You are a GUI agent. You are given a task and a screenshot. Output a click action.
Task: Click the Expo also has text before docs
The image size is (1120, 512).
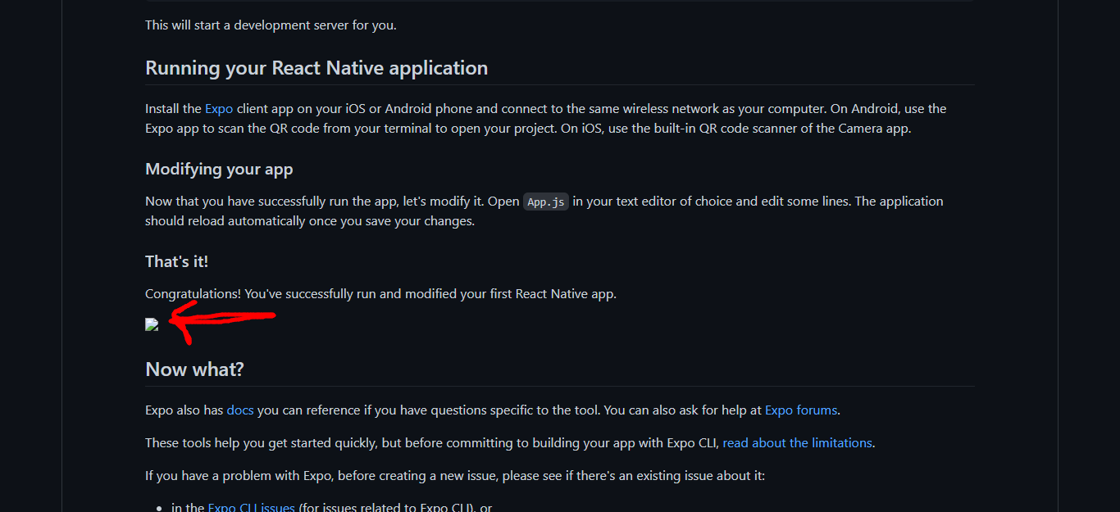(184, 410)
